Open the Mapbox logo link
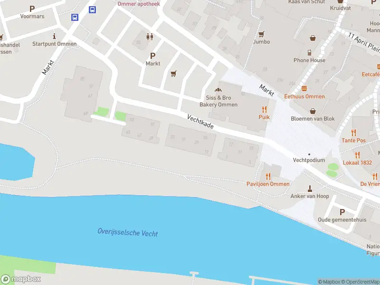Viewport: 380px width, 285px height. 20,279
